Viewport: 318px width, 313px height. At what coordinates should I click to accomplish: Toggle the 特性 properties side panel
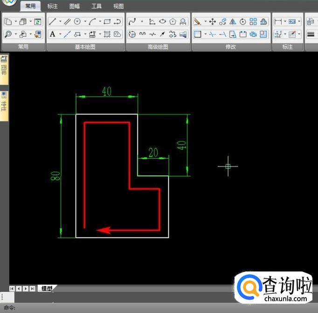[4, 104]
